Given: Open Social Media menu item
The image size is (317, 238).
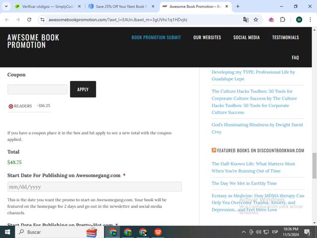Looking at the screenshot, I should [x=247, y=38].
